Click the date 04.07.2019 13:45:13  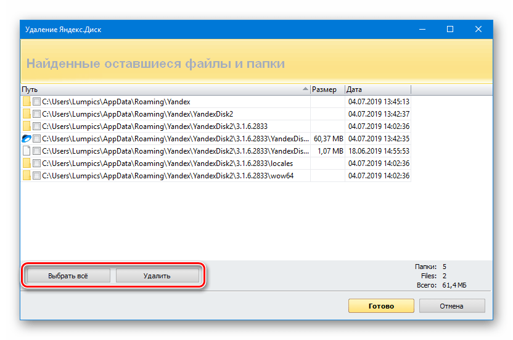coord(379,102)
